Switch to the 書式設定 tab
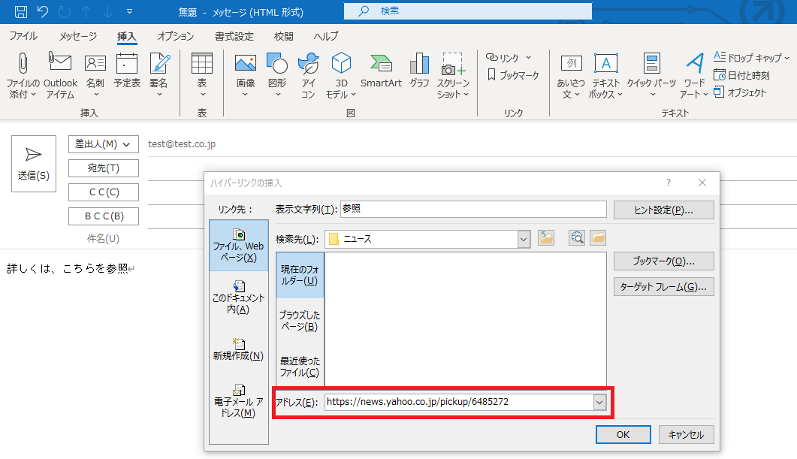The image size is (797, 459). point(234,36)
